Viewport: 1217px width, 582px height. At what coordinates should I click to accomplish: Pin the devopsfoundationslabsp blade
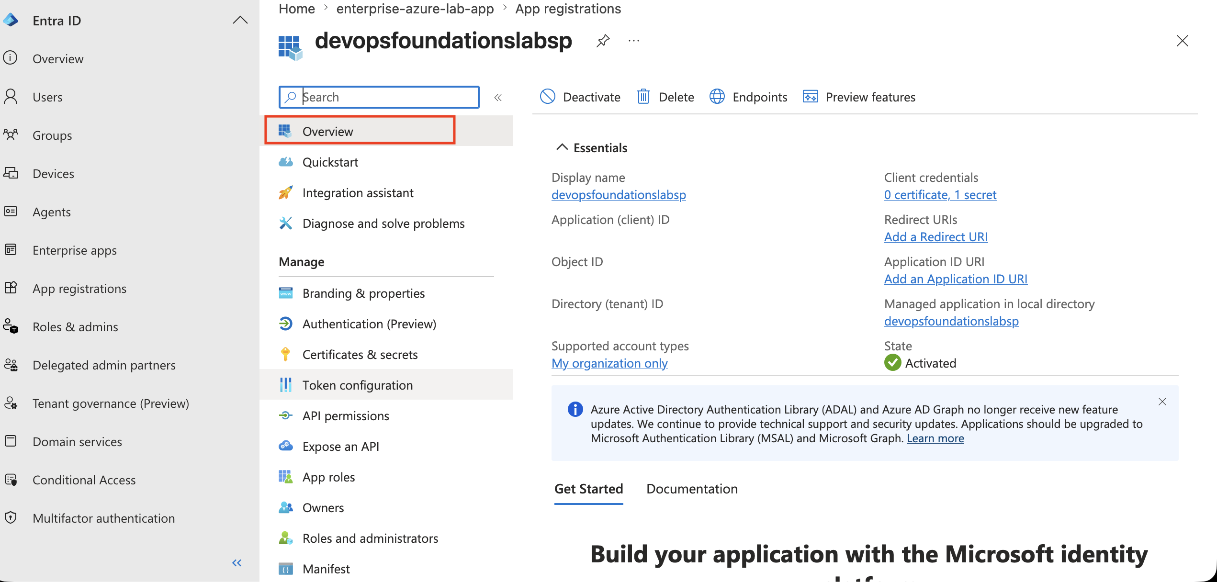coord(603,41)
